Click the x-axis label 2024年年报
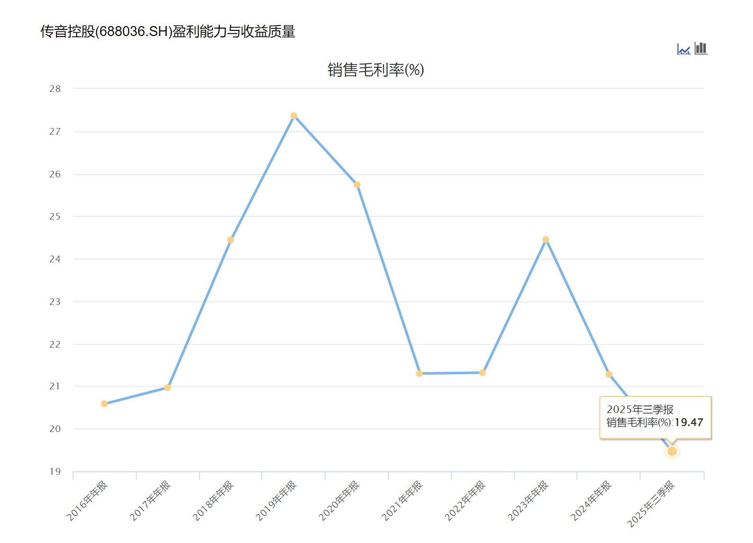 (x=592, y=501)
